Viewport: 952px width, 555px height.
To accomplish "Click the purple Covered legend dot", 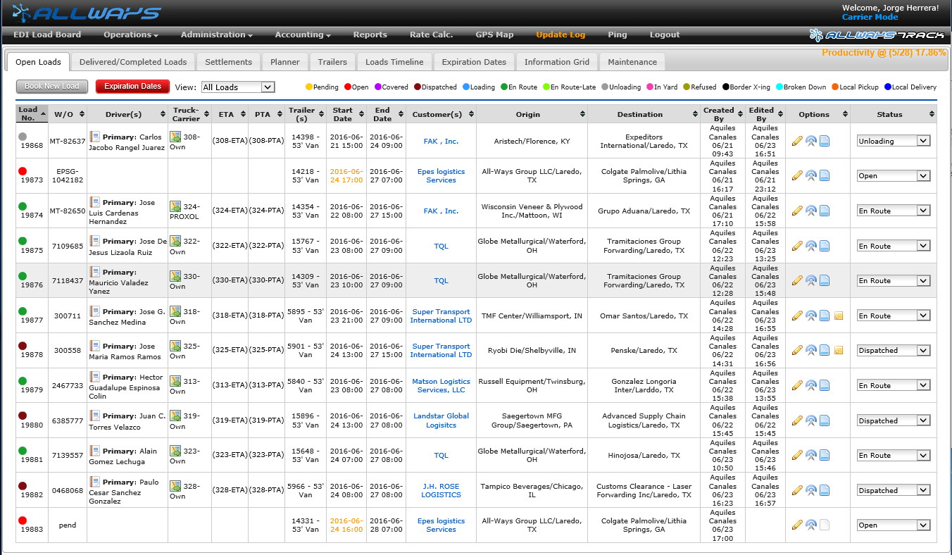I will click(377, 87).
